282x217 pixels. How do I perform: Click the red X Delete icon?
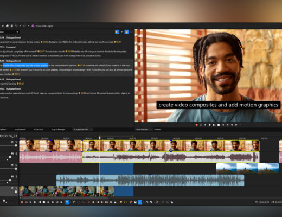tap(89, 202)
